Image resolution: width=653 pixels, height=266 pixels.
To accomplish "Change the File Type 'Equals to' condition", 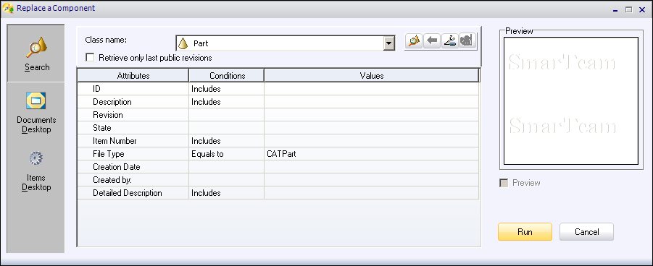I will tap(226, 154).
